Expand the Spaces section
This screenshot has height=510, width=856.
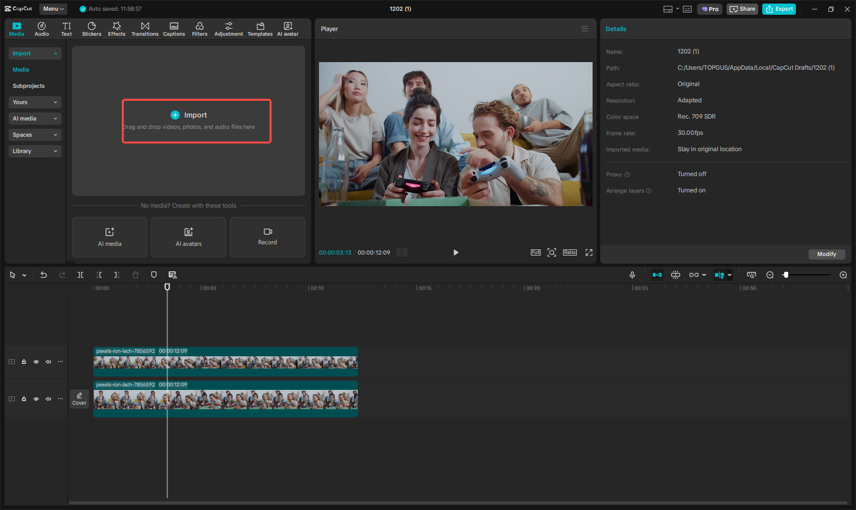coord(35,134)
